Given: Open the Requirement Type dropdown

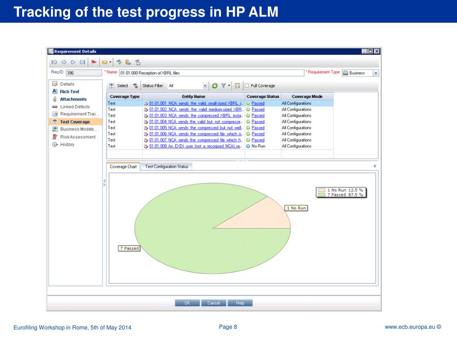Looking at the screenshot, I should click(376, 73).
